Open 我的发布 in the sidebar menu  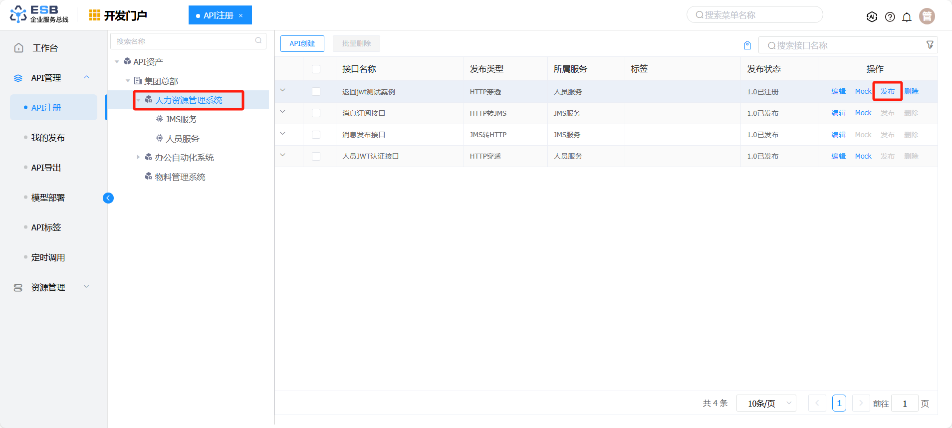[x=48, y=138]
